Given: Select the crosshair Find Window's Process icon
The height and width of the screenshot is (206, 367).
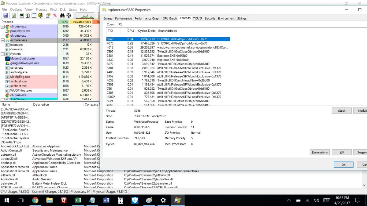Looking at the screenshot, I should pyautogui.click(x=69, y=15).
